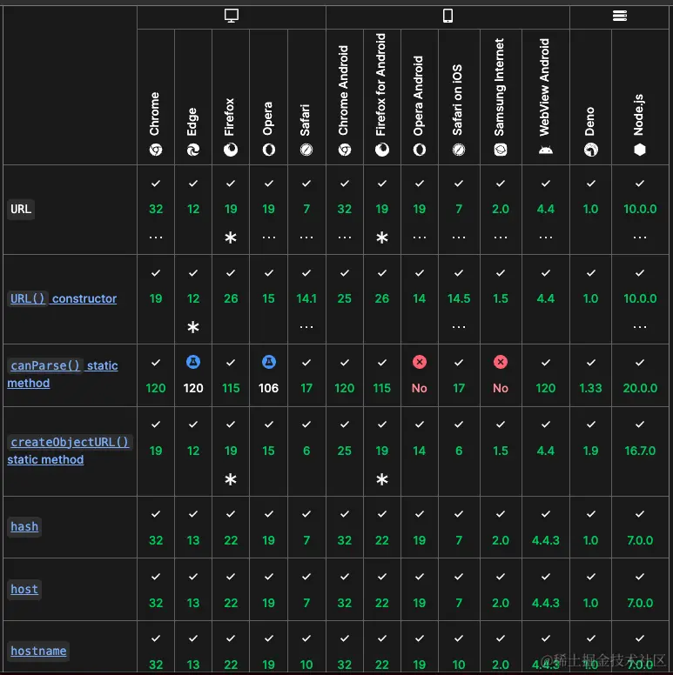673x675 pixels.
Task: Click the 26 Firefox value in constructor row
Action: click(x=231, y=298)
